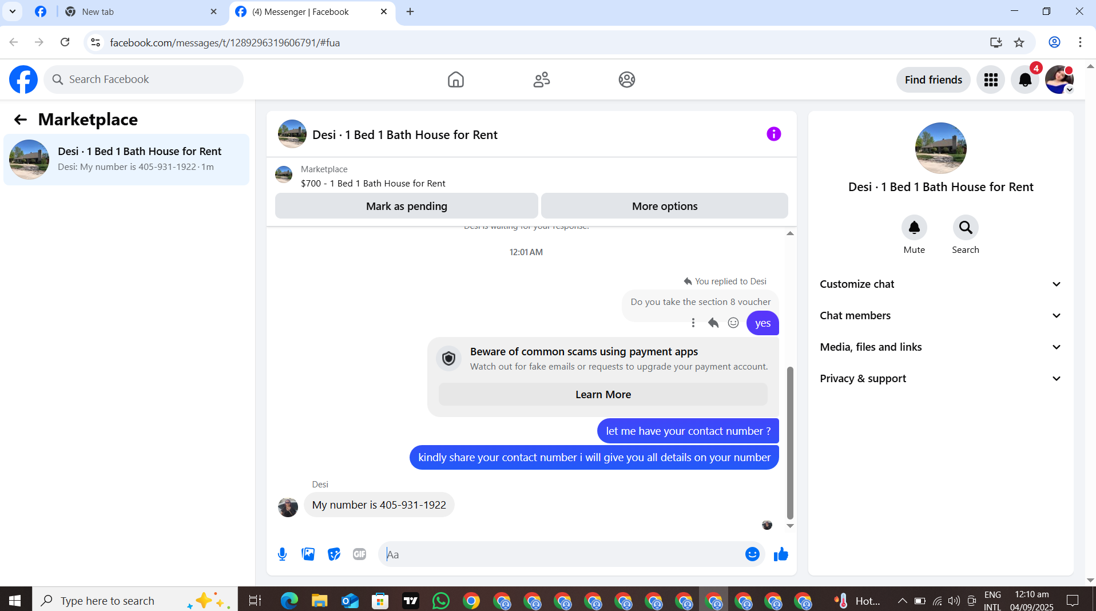Image resolution: width=1096 pixels, height=611 pixels.
Task: Install app icon in address bar
Action: [x=996, y=42]
